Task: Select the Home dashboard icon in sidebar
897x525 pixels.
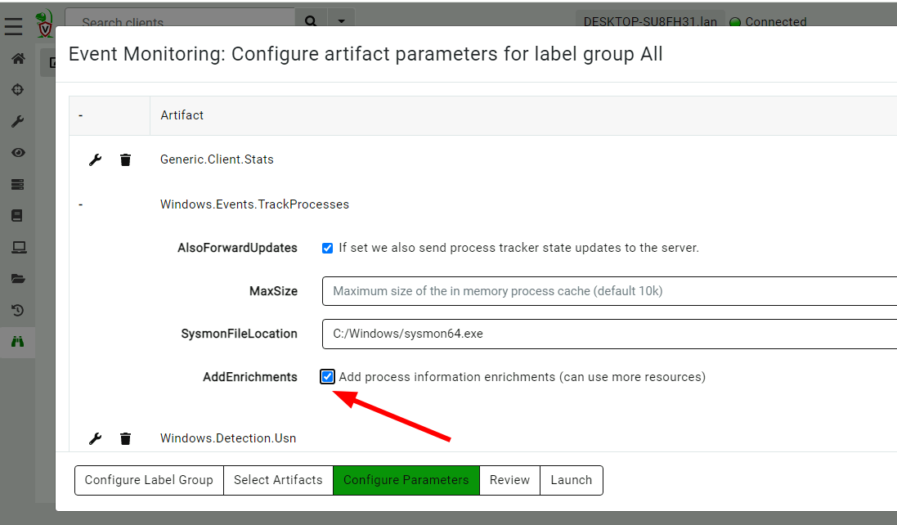Action: tap(17, 59)
